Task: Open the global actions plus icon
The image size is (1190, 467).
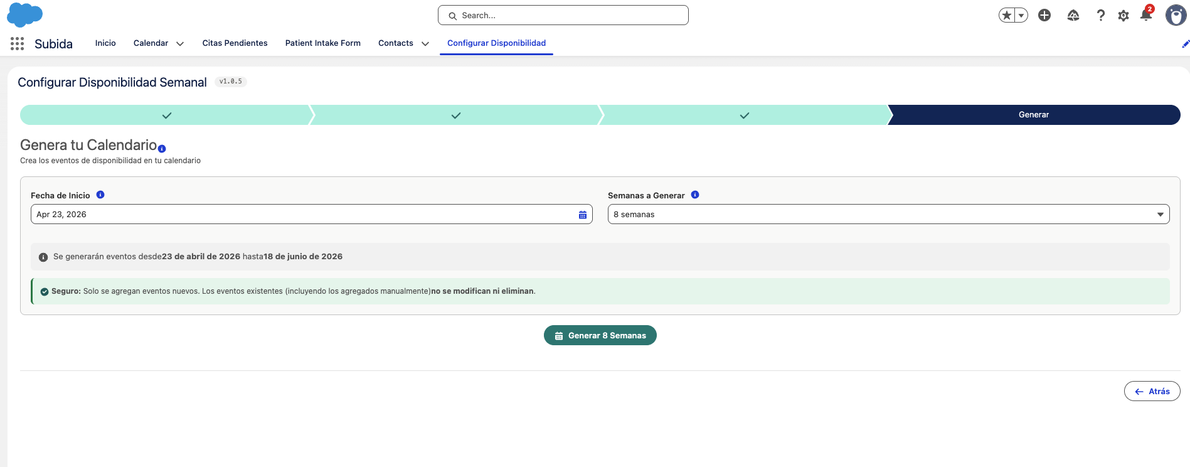Action: pyautogui.click(x=1044, y=15)
